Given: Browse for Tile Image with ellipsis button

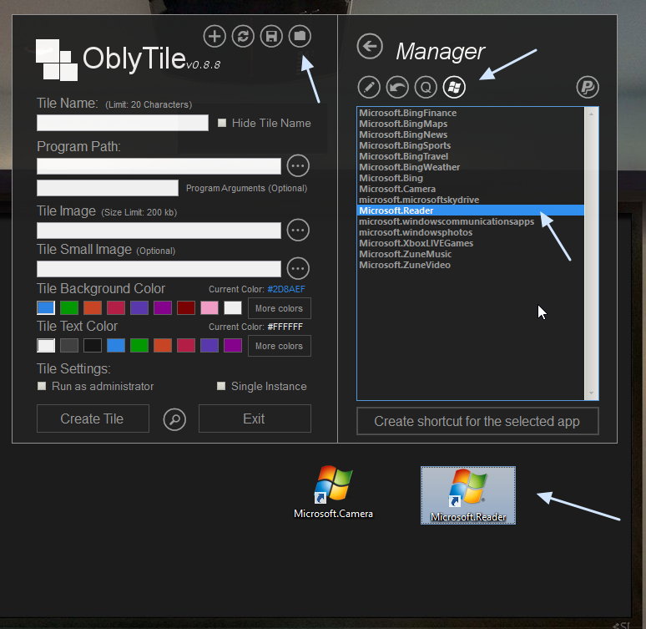Looking at the screenshot, I should (x=298, y=231).
